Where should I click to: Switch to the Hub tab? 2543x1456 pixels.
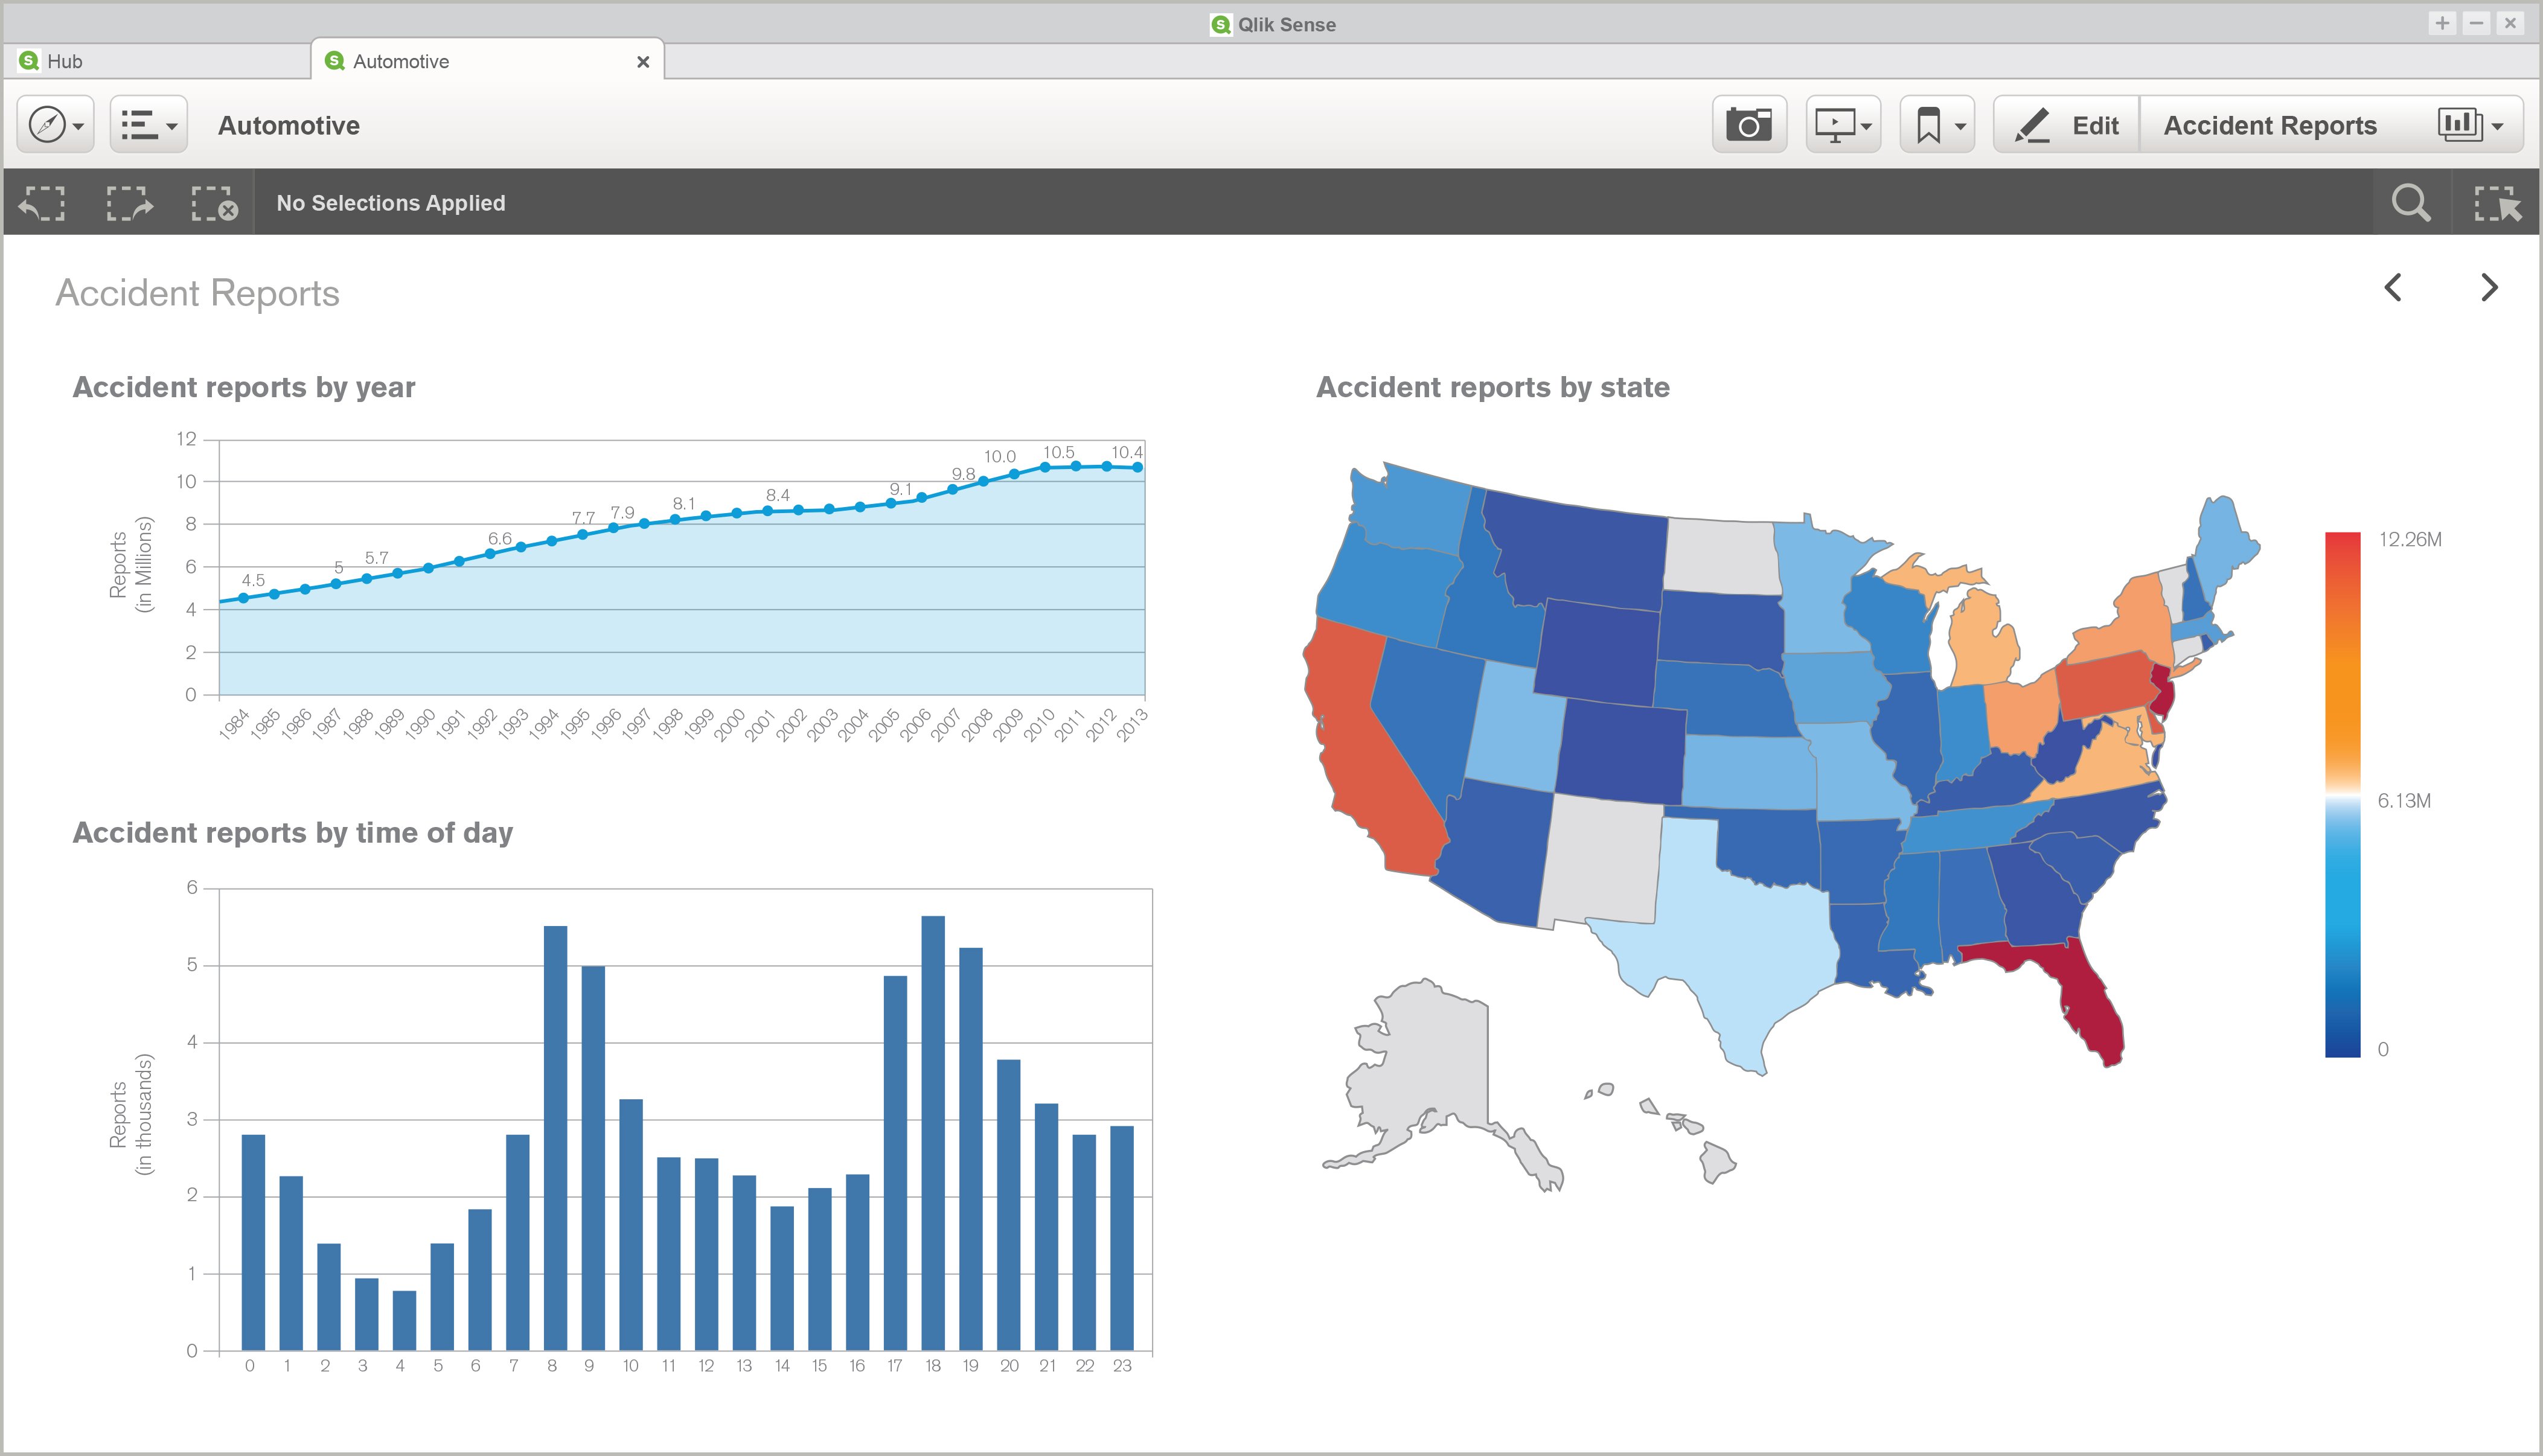(65, 61)
